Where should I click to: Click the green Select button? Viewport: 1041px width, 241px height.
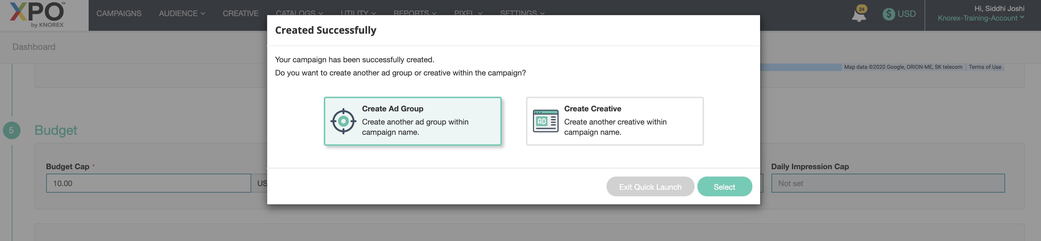coord(724,187)
